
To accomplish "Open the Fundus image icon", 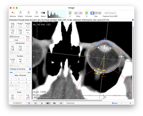I will (x=13, y=61).
